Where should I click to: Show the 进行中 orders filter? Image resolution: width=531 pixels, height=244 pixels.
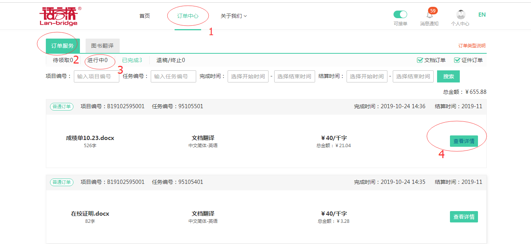click(x=97, y=60)
